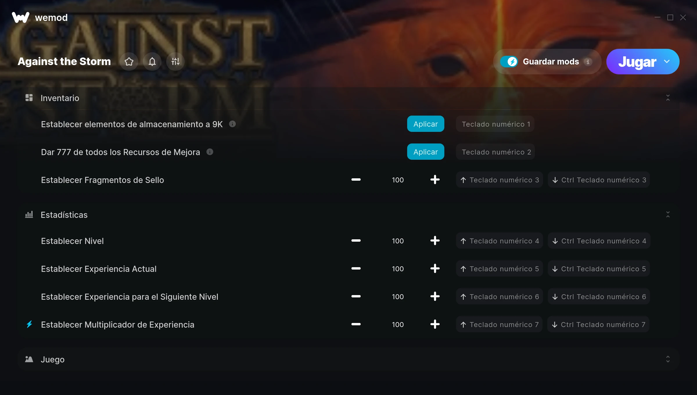Apply Dar 777 Recursos de Mejora
Image resolution: width=697 pixels, height=395 pixels.
tap(425, 152)
